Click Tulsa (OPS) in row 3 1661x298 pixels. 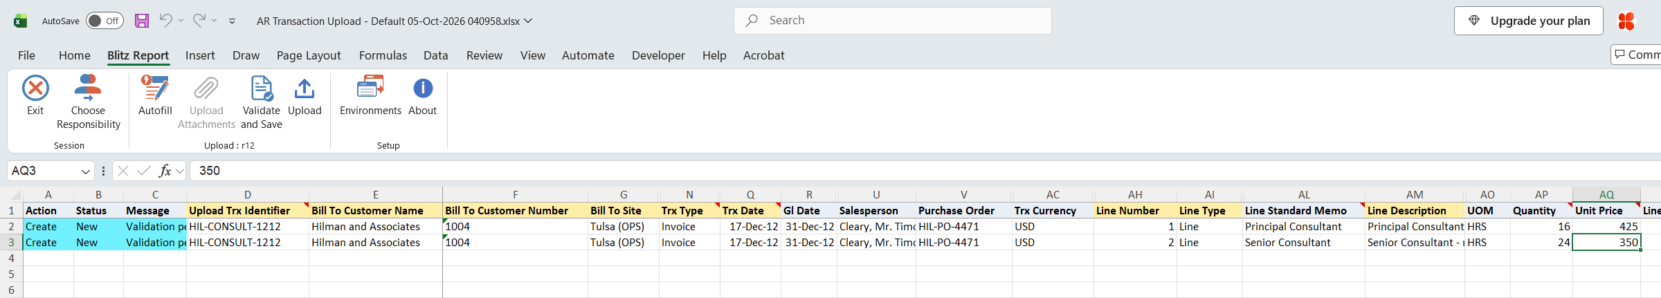click(x=624, y=243)
